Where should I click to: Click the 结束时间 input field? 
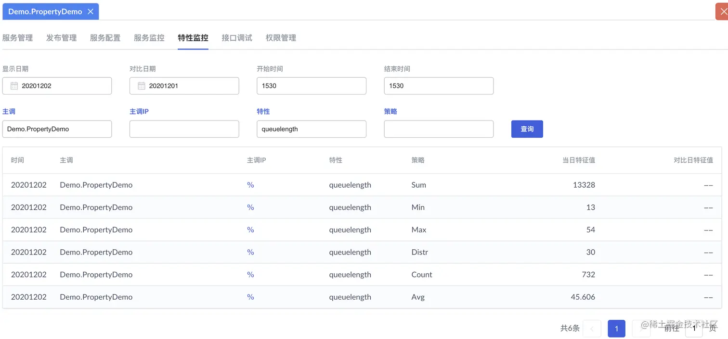[439, 86]
